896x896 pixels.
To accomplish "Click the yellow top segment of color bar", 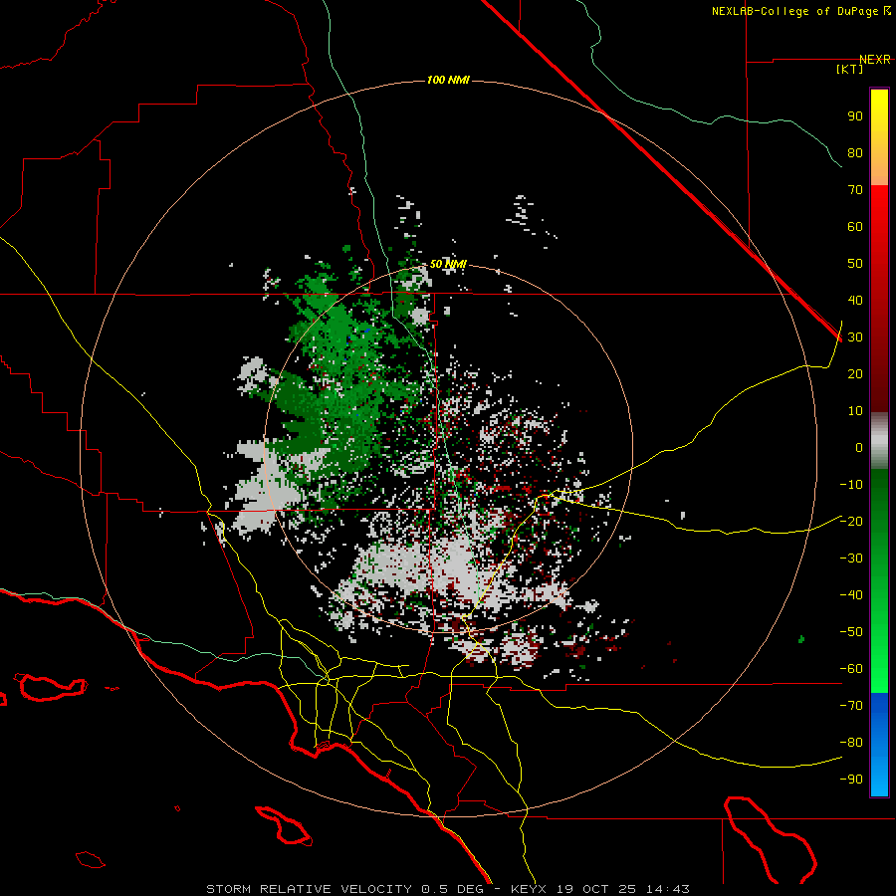I will [x=879, y=137].
